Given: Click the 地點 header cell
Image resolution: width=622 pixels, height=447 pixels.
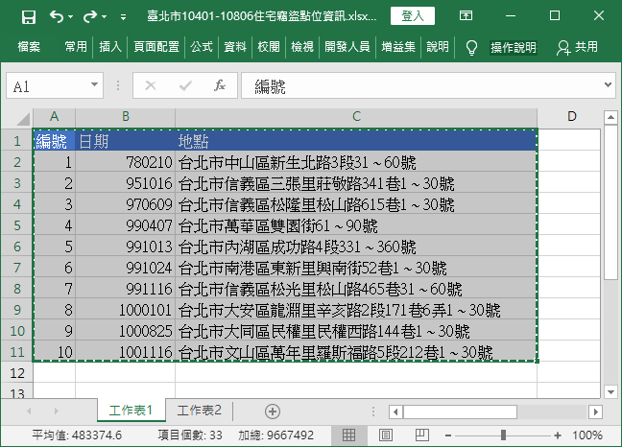Looking at the screenshot, I should [356, 141].
